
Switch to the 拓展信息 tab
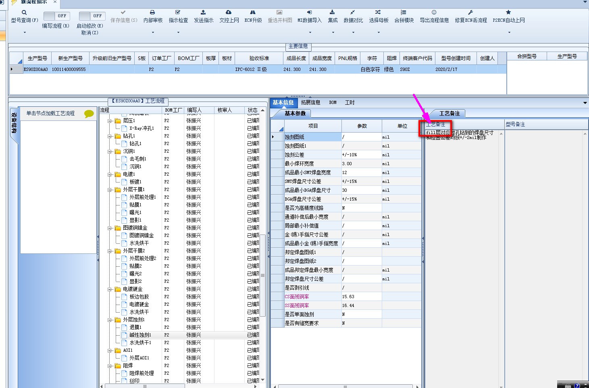310,102
